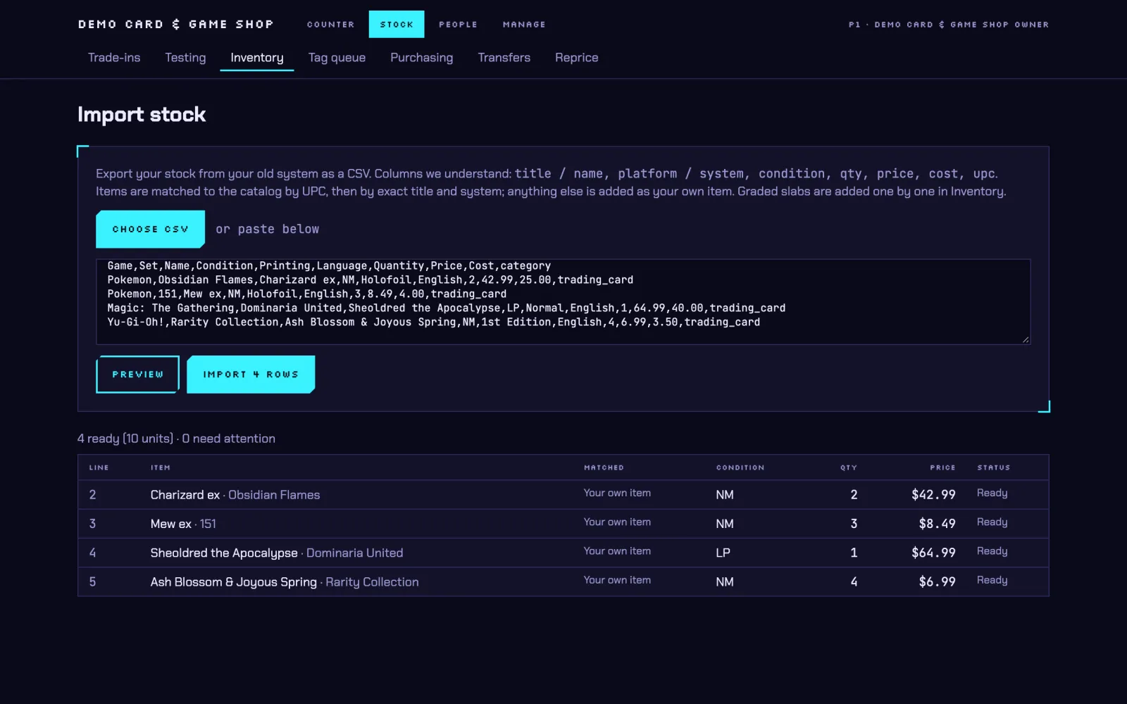The width and height of the screenshot is (1127, 704).
Task: Open the Purchasing tab
Action: pyautogui.click(x=422, y=58)
